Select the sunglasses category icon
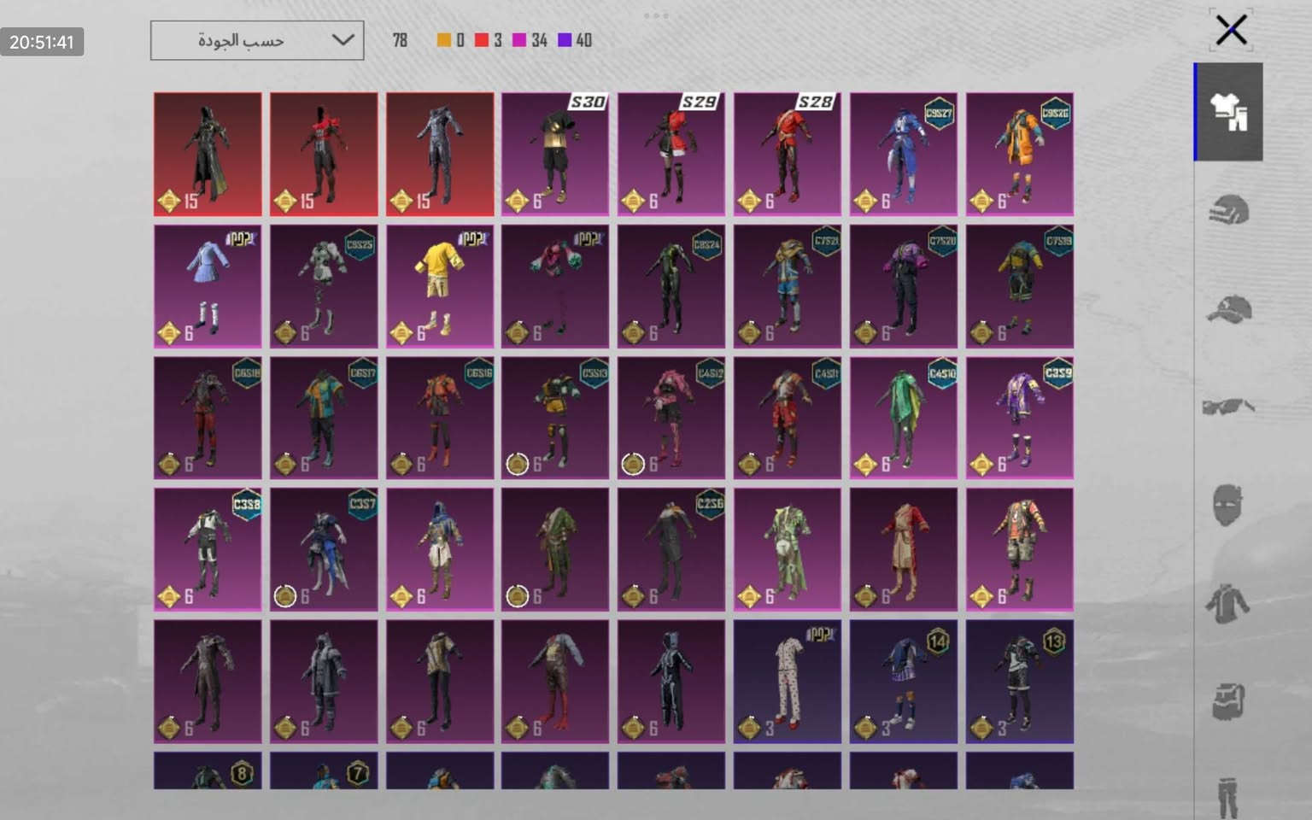This screenshot has height=820, width=1312. click(x=1228, y=407)
